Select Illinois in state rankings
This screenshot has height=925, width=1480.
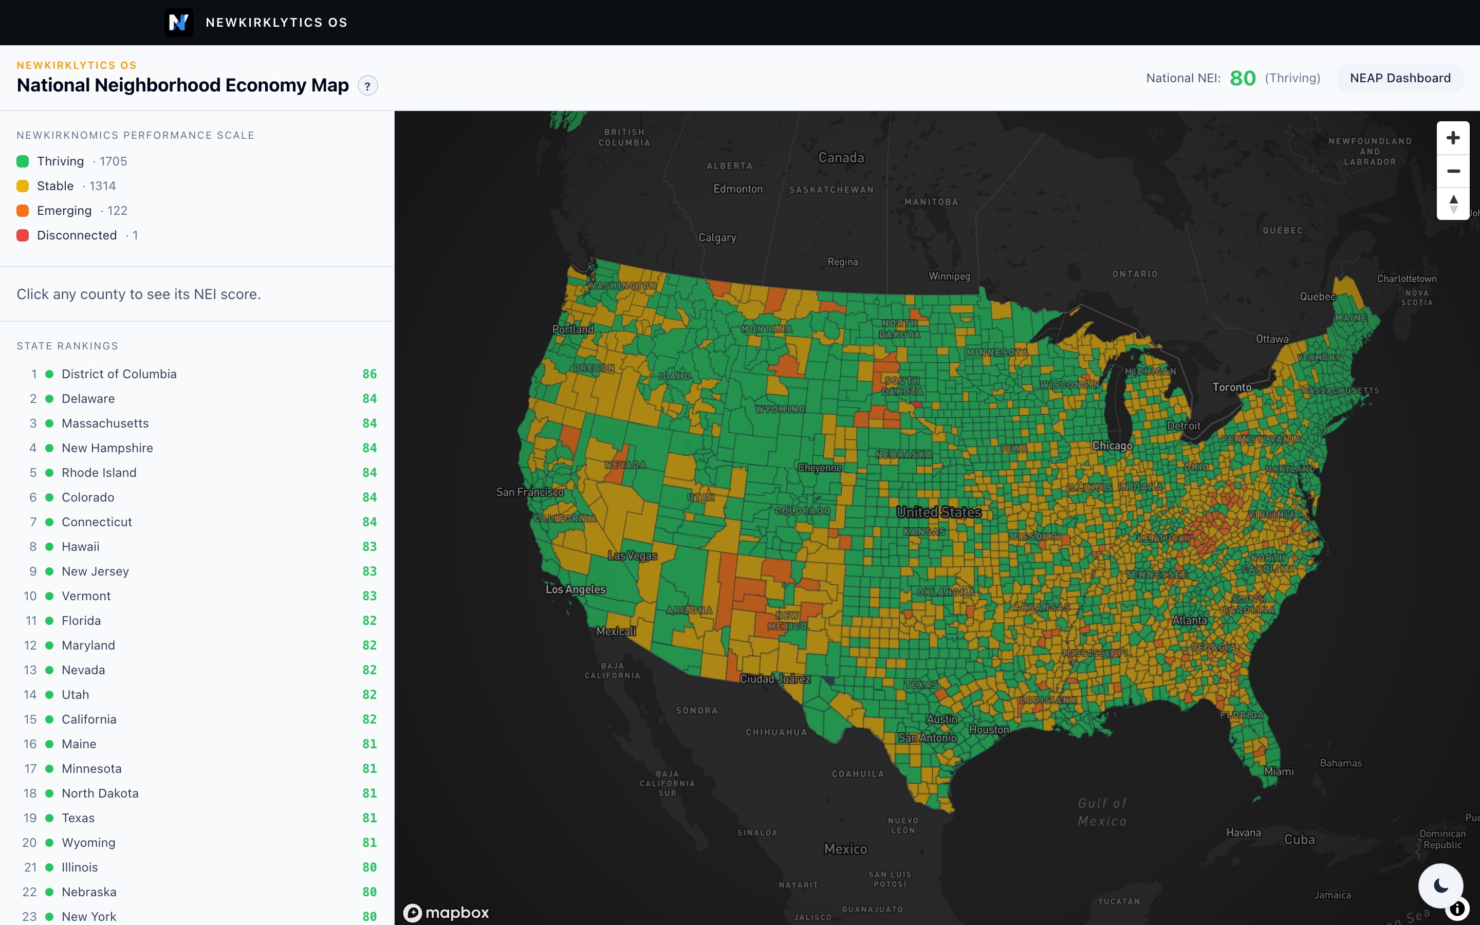click(197, 867)
